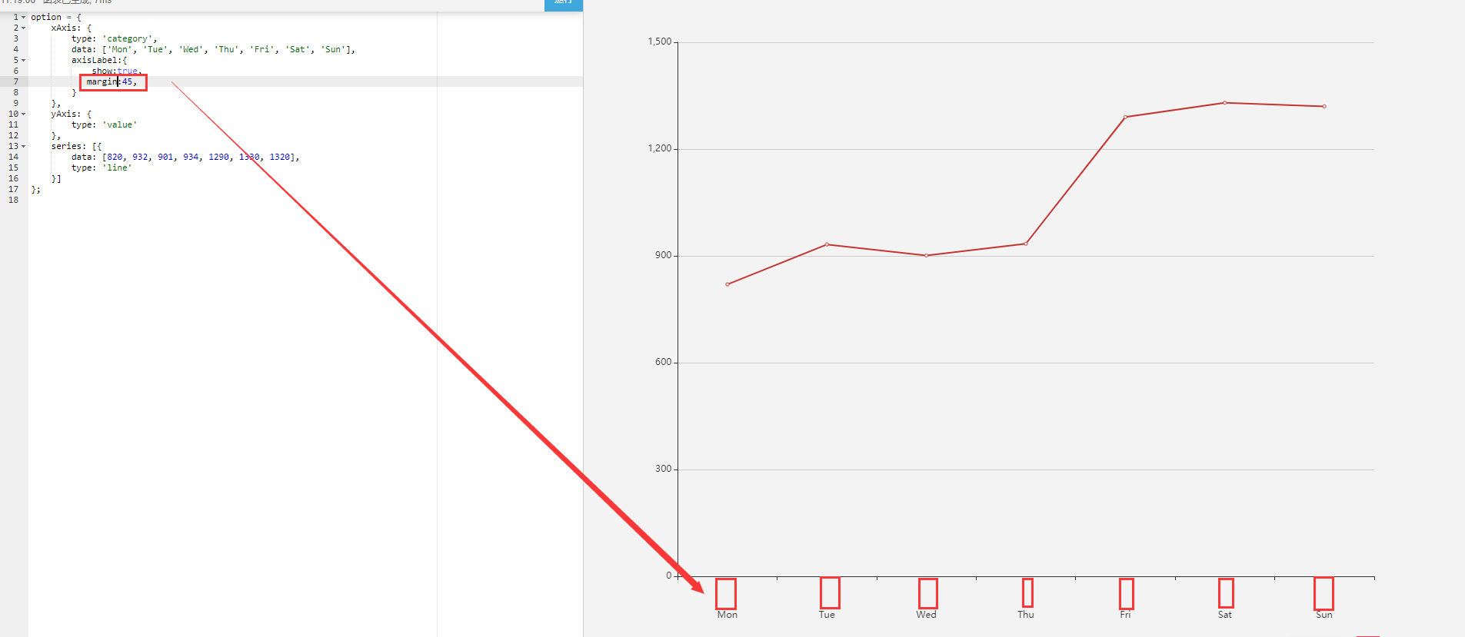
Task: Click the 1,500 y-axis label
Action: tap(659, 41)
